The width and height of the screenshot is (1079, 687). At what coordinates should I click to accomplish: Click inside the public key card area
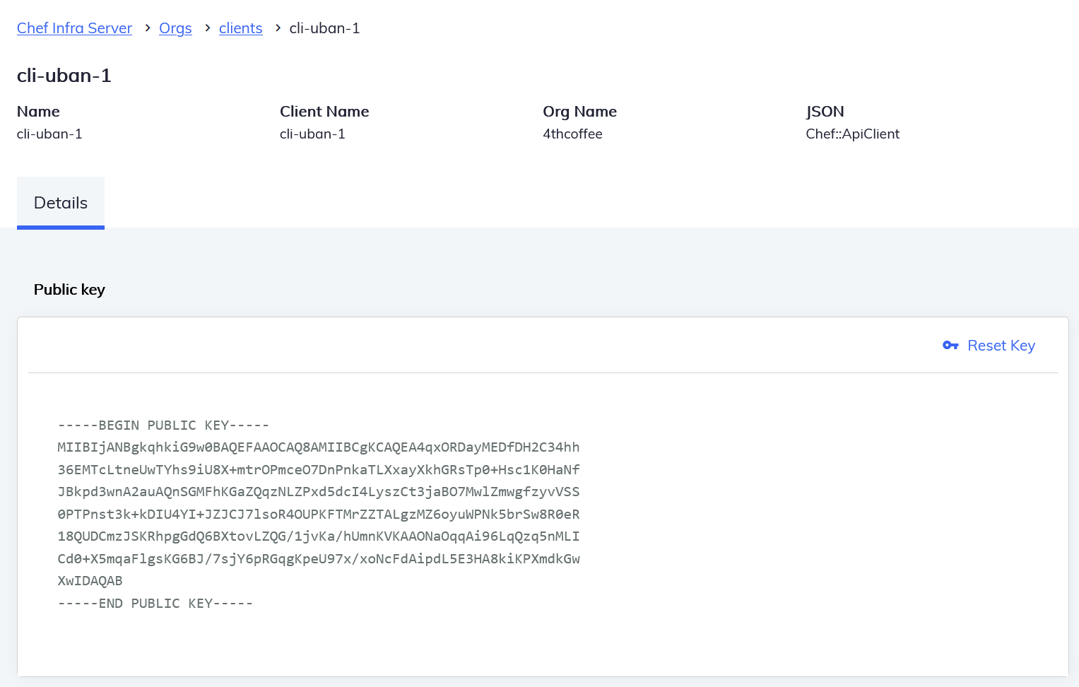tap(543, 495)
